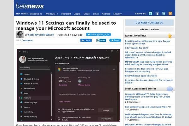
Task: Open the betanews LinkedIn page icon
Action: (x=163, y=14)
